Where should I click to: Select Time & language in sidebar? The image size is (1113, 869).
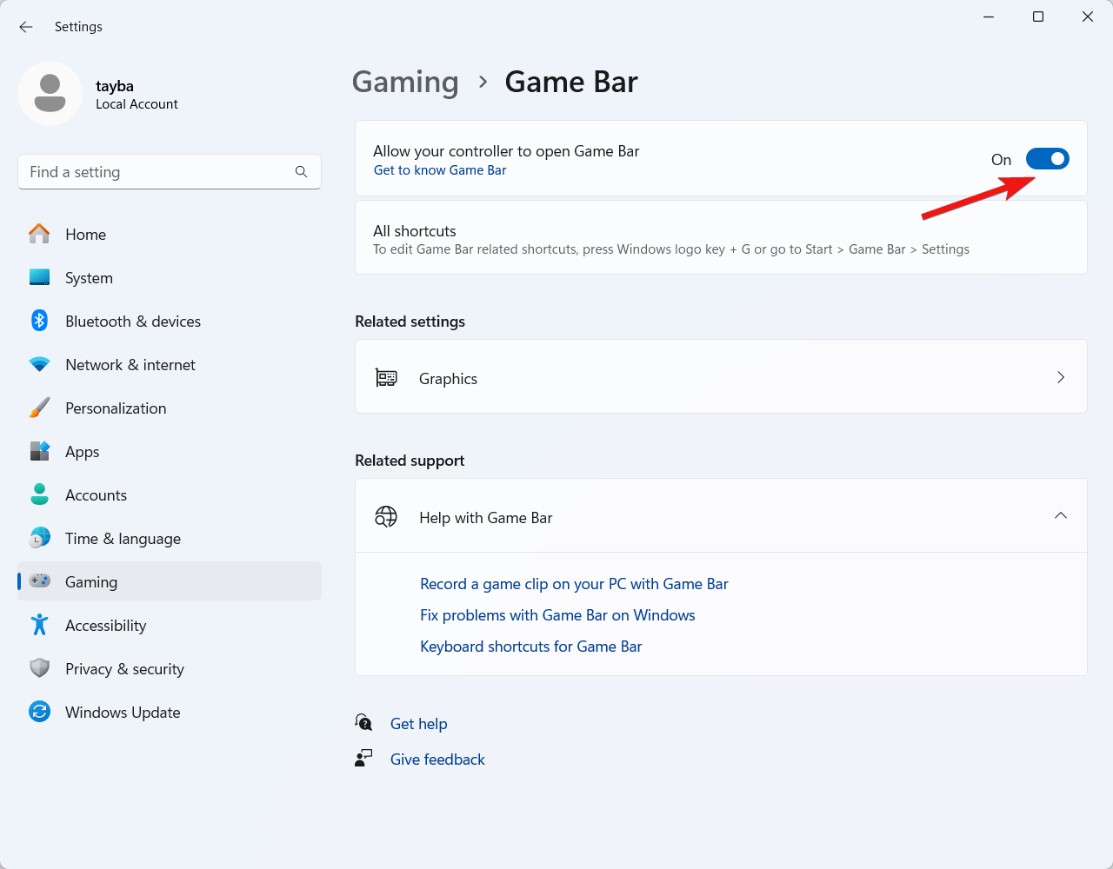[x=123, y=539]
